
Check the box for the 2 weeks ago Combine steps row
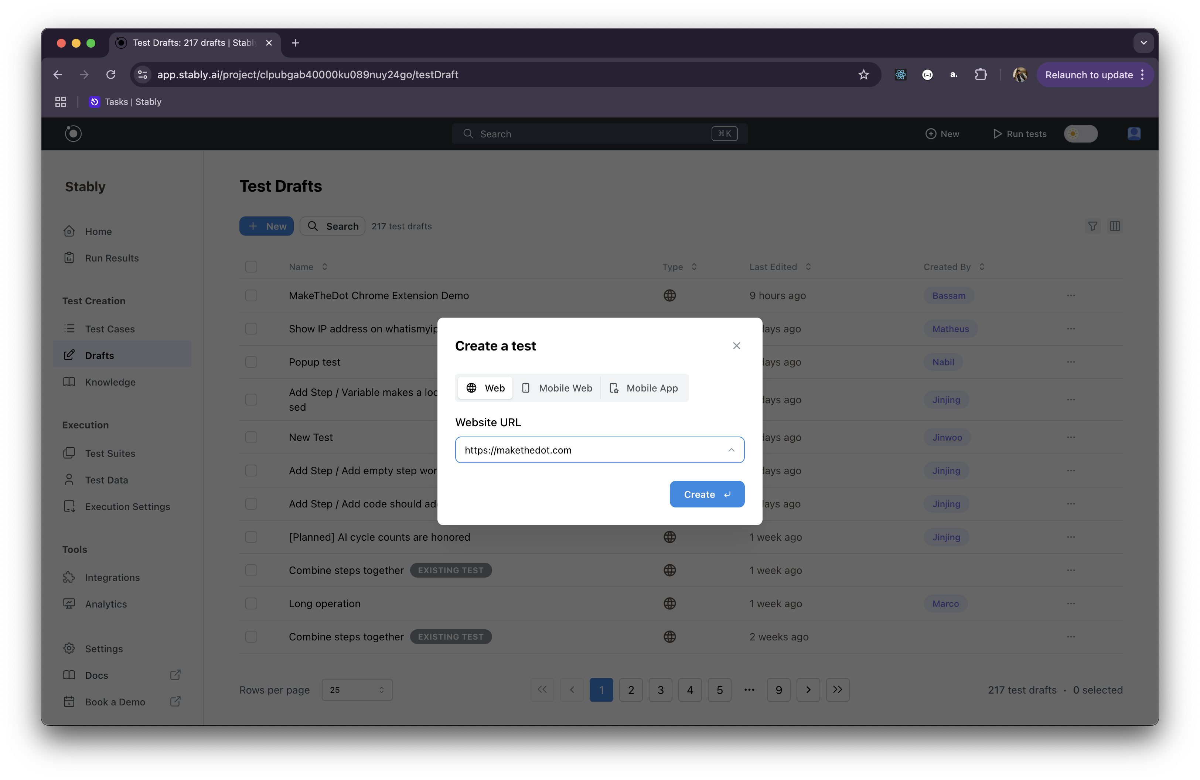251,636
